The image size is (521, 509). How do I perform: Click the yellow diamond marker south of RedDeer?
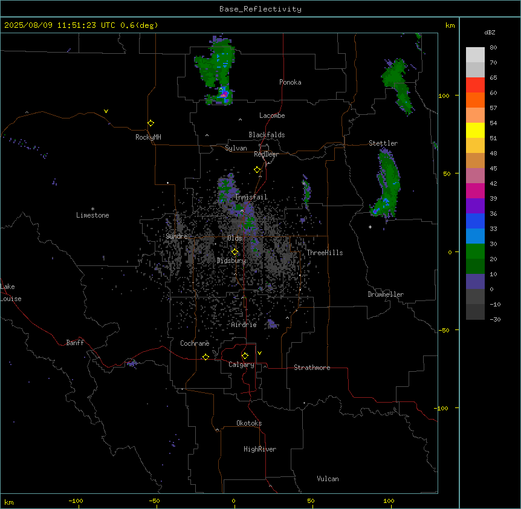tap(257, 170)
